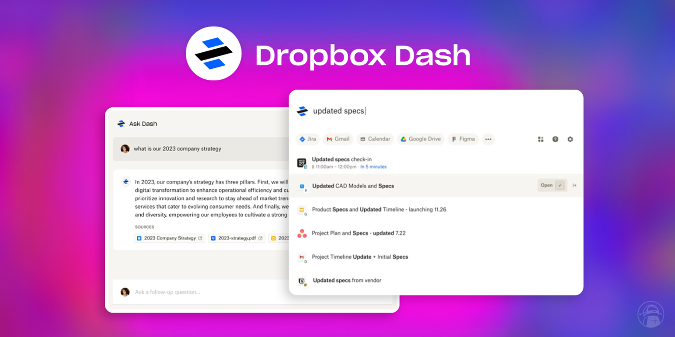Click Google Slides icon of Product Specs result
675x337 pixels.
302,210
